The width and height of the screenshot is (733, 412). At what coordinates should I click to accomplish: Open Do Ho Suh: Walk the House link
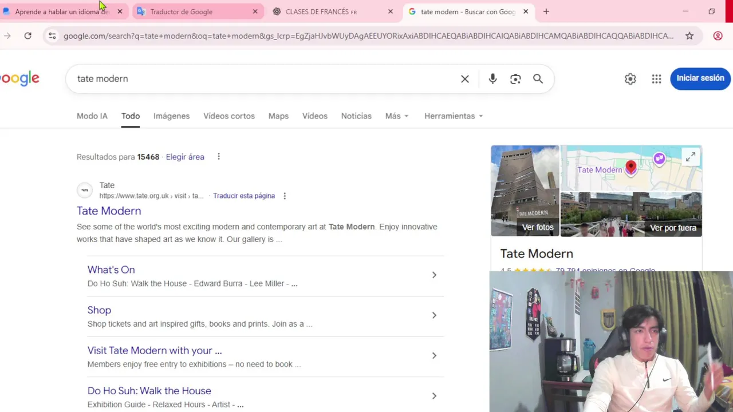(x=149, y=391)
